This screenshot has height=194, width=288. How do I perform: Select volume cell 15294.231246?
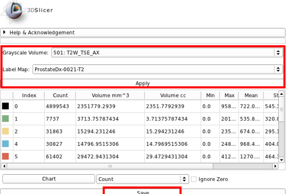110,131
